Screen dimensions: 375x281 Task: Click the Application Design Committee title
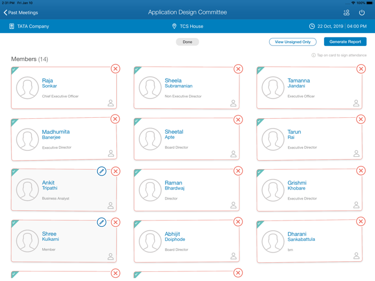click(x=187, y=12)
